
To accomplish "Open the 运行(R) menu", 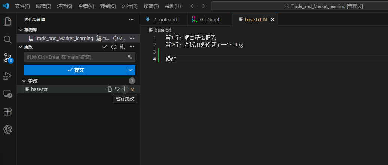I will point(130,6).
